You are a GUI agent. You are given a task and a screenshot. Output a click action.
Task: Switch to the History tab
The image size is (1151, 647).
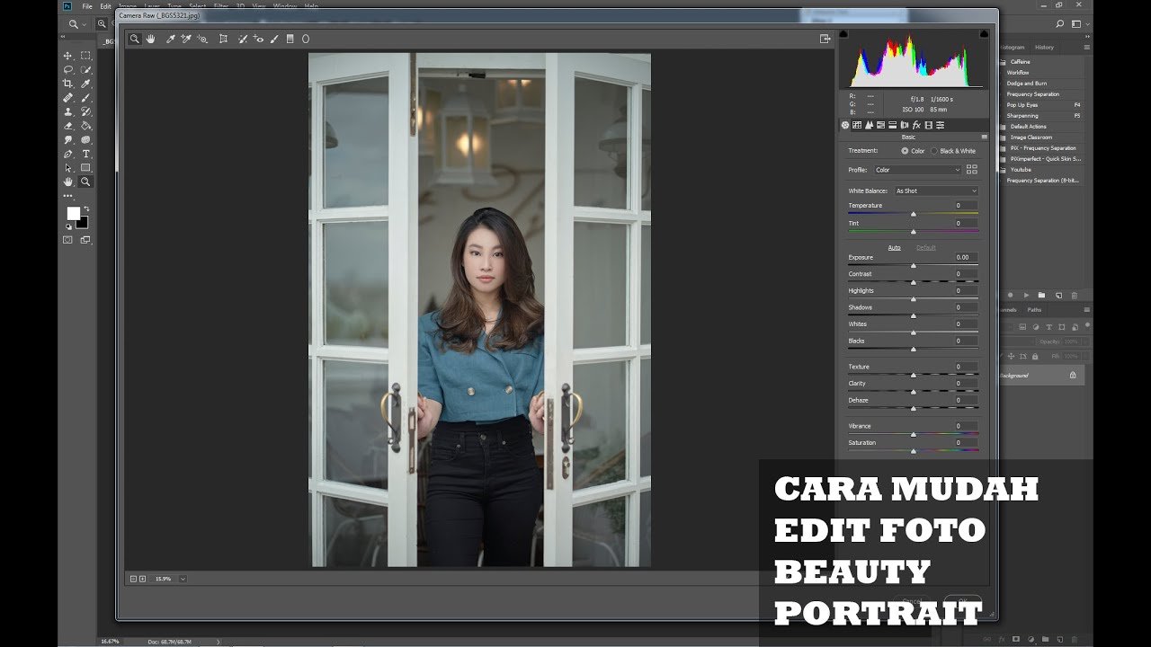click(x=1044, y=47)
